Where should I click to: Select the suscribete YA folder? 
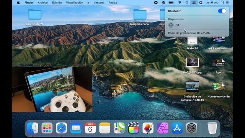click(x=35, y=15)
